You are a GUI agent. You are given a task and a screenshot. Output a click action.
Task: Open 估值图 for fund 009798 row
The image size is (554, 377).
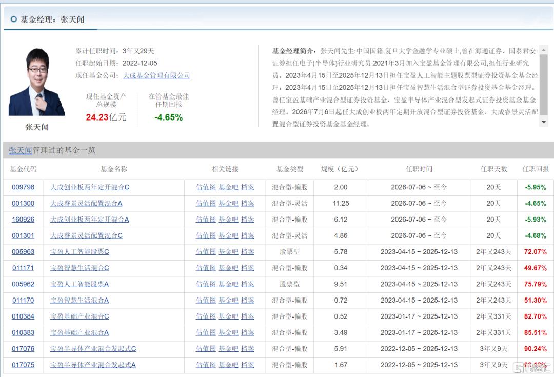206,187
